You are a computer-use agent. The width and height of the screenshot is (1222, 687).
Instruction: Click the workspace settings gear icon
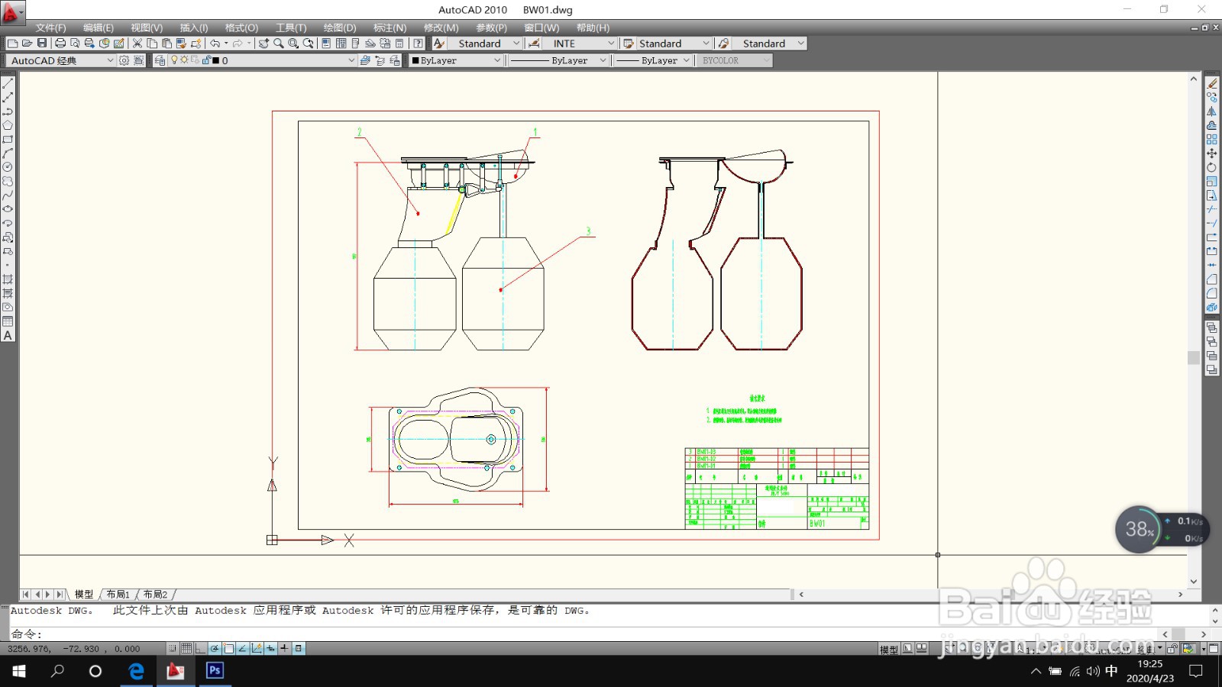pyautogui.click(x=124, y=60)
